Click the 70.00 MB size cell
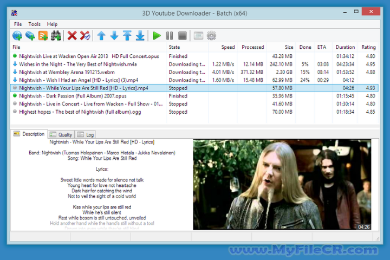Screen dimensions: 390x260 pos(282,112)
